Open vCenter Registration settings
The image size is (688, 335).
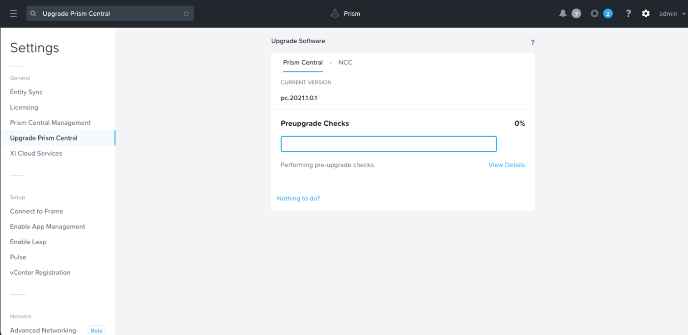pyautogui.click(x=40, y=273)
